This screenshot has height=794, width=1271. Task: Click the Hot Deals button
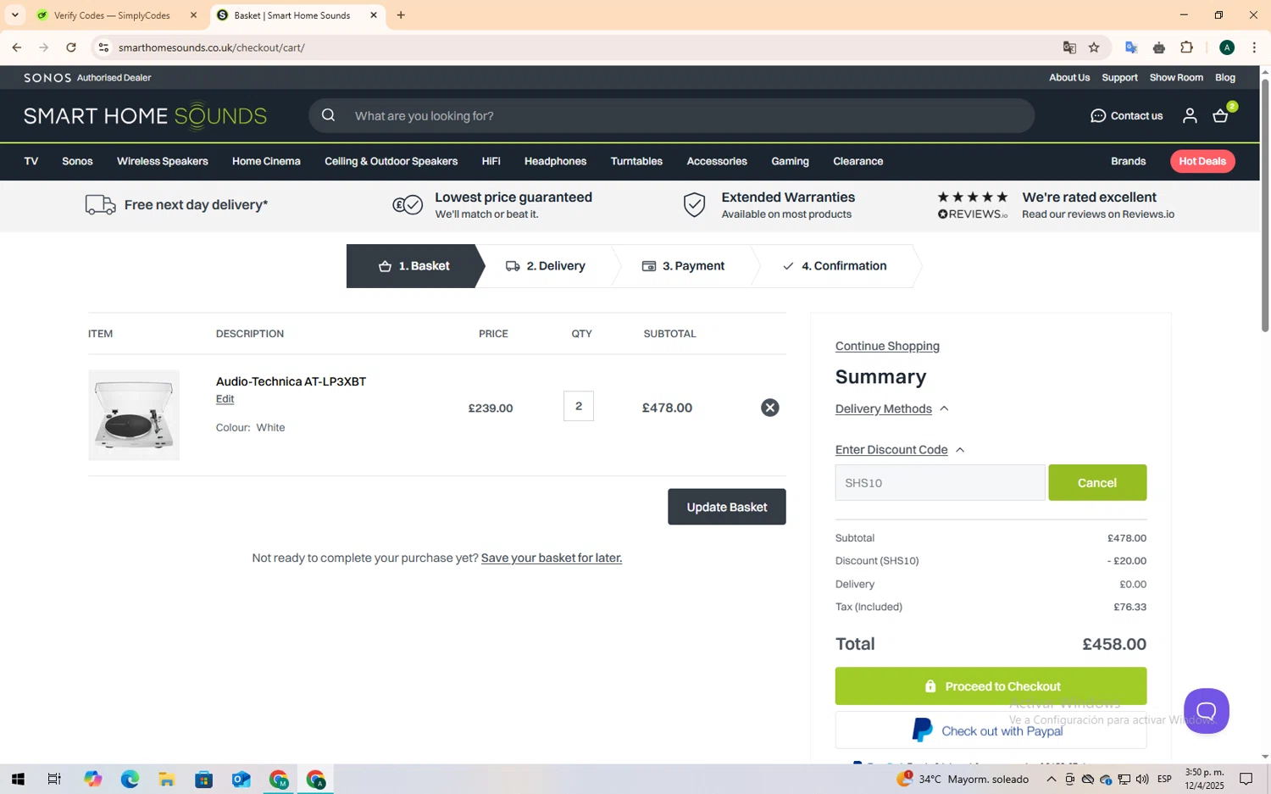click(1202, 161)
